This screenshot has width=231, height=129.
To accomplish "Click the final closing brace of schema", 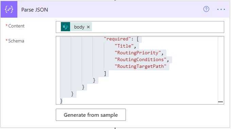I will coord(61,101).
